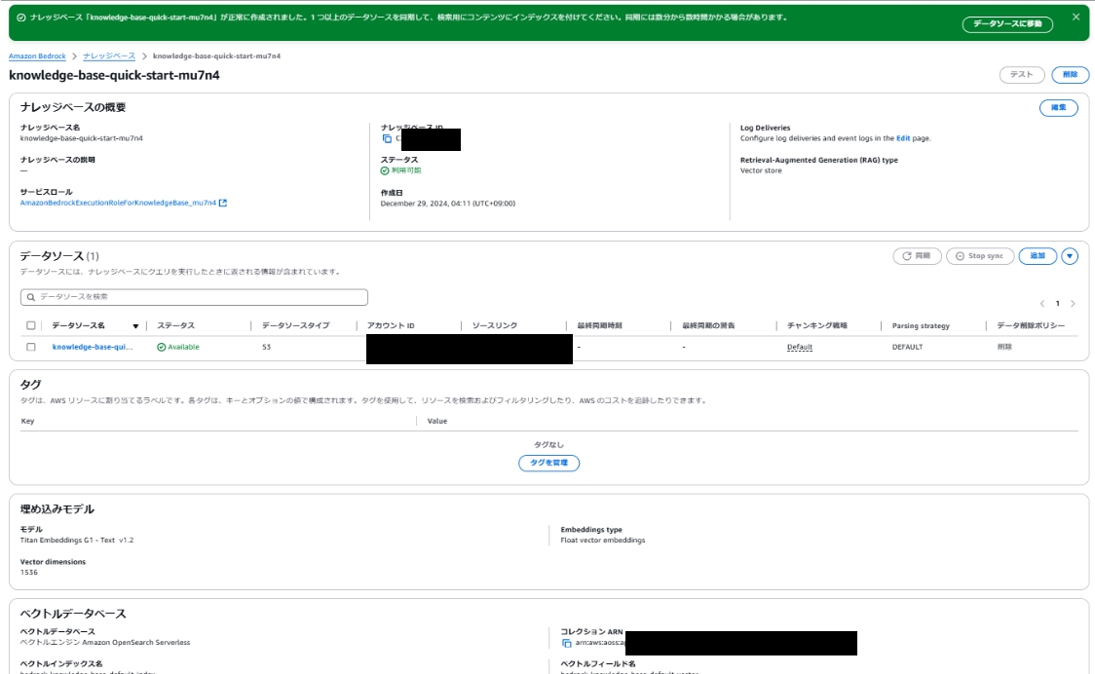Screen dimensions: 1095x674
Task: Click the Vector store RAG type value
Action: click(761, 170)
